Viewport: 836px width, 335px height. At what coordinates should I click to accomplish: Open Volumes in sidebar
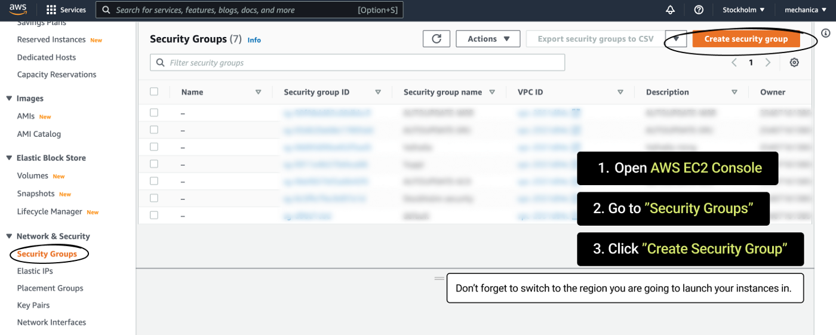coord(33,176)
